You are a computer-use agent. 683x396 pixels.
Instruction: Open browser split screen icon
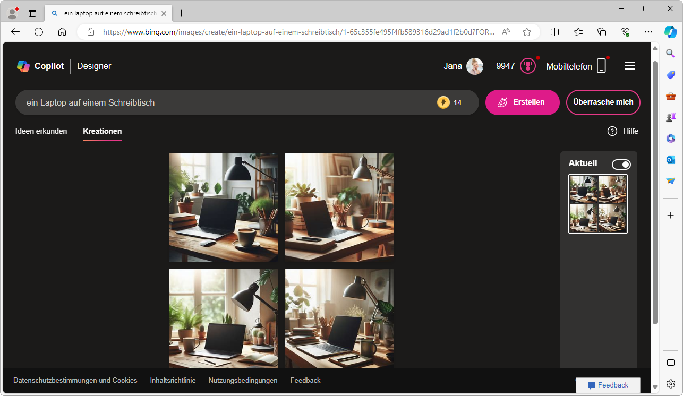pyautogui.click(x=554, y=32)
